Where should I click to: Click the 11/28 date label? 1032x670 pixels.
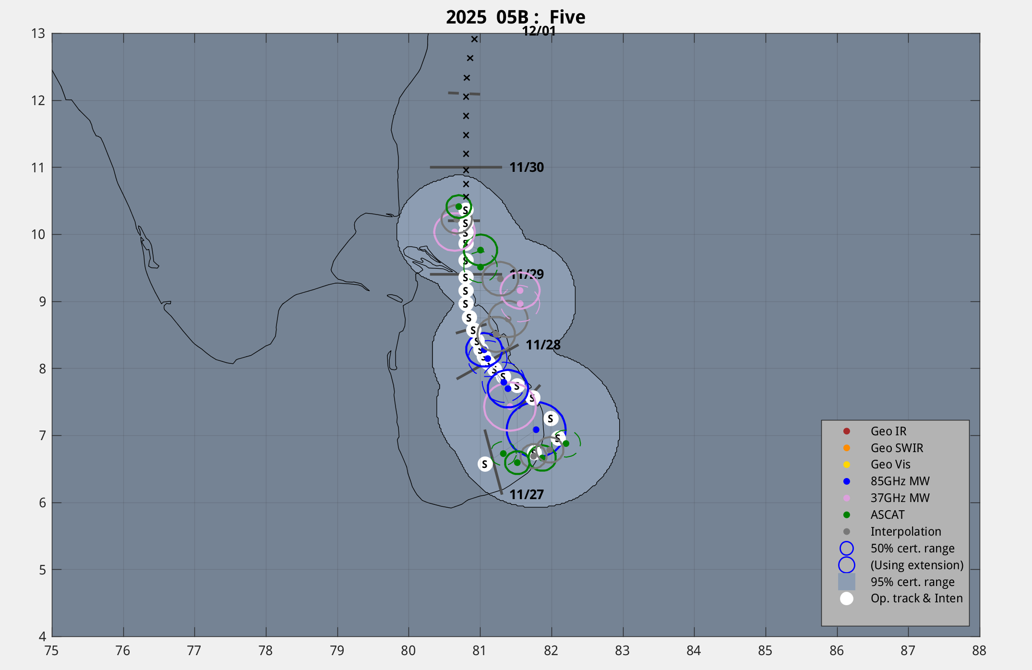543,345
